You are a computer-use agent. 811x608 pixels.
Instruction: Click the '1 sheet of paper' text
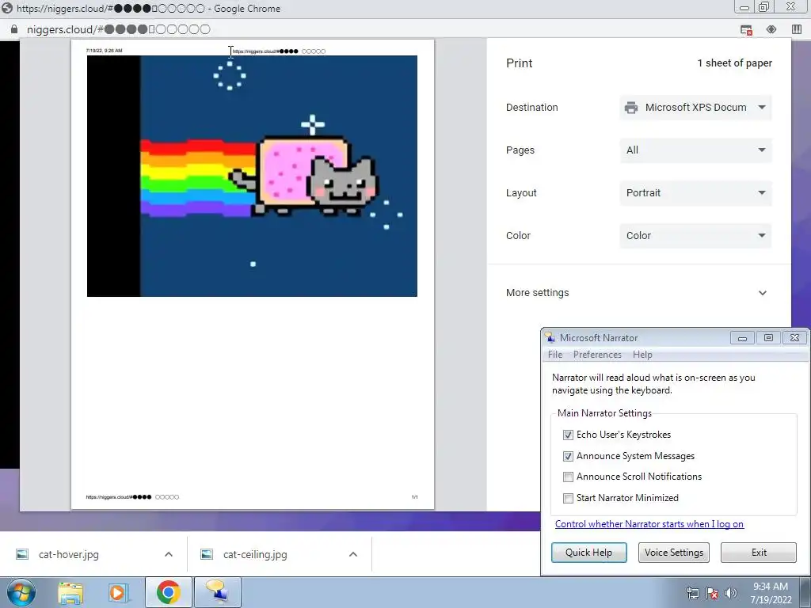coord(734,63)
